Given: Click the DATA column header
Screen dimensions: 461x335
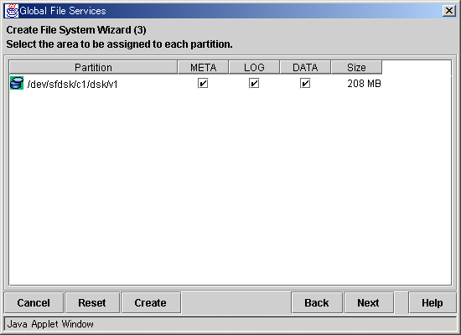Looking at the screenshot, I should click(x=305, y=67).
